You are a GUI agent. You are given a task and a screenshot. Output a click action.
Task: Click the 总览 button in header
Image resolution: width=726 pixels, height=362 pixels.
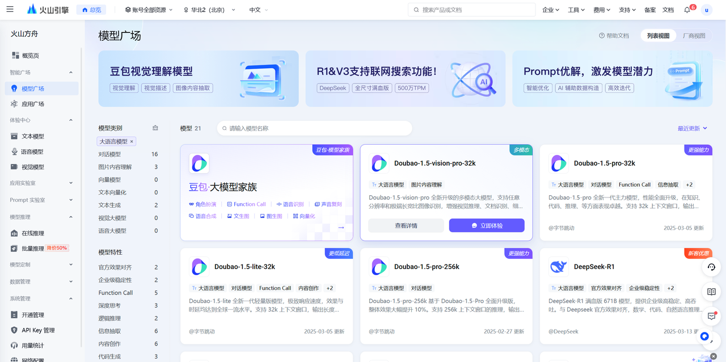pyautogui.click(x=91, y=10)
